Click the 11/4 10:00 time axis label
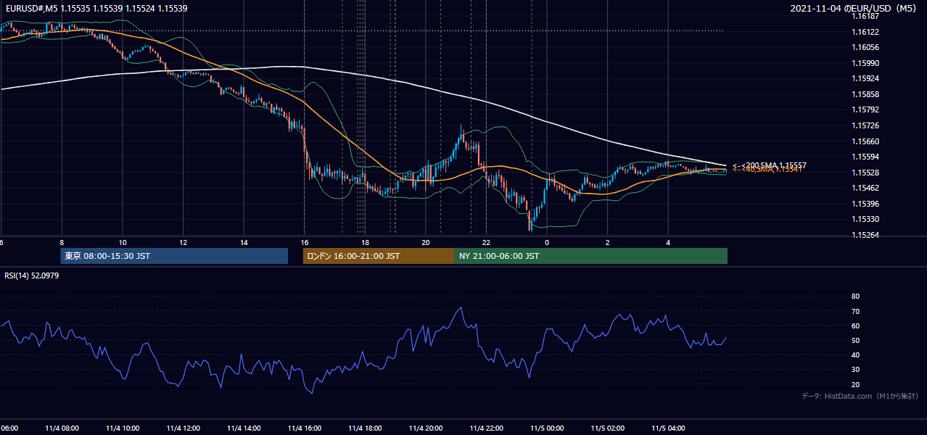The image size is (927, 435). [x=122, y=428]
